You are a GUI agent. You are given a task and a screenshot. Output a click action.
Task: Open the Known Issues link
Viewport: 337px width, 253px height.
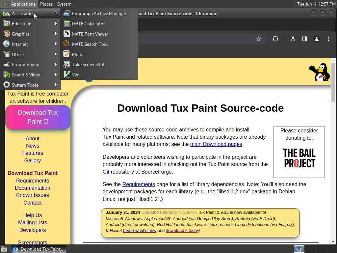(x=33, y=195)
